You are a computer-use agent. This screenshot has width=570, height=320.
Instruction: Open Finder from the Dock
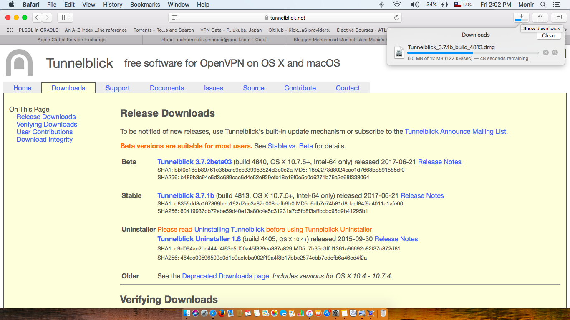pyautogui.click(x=187, y=313)
